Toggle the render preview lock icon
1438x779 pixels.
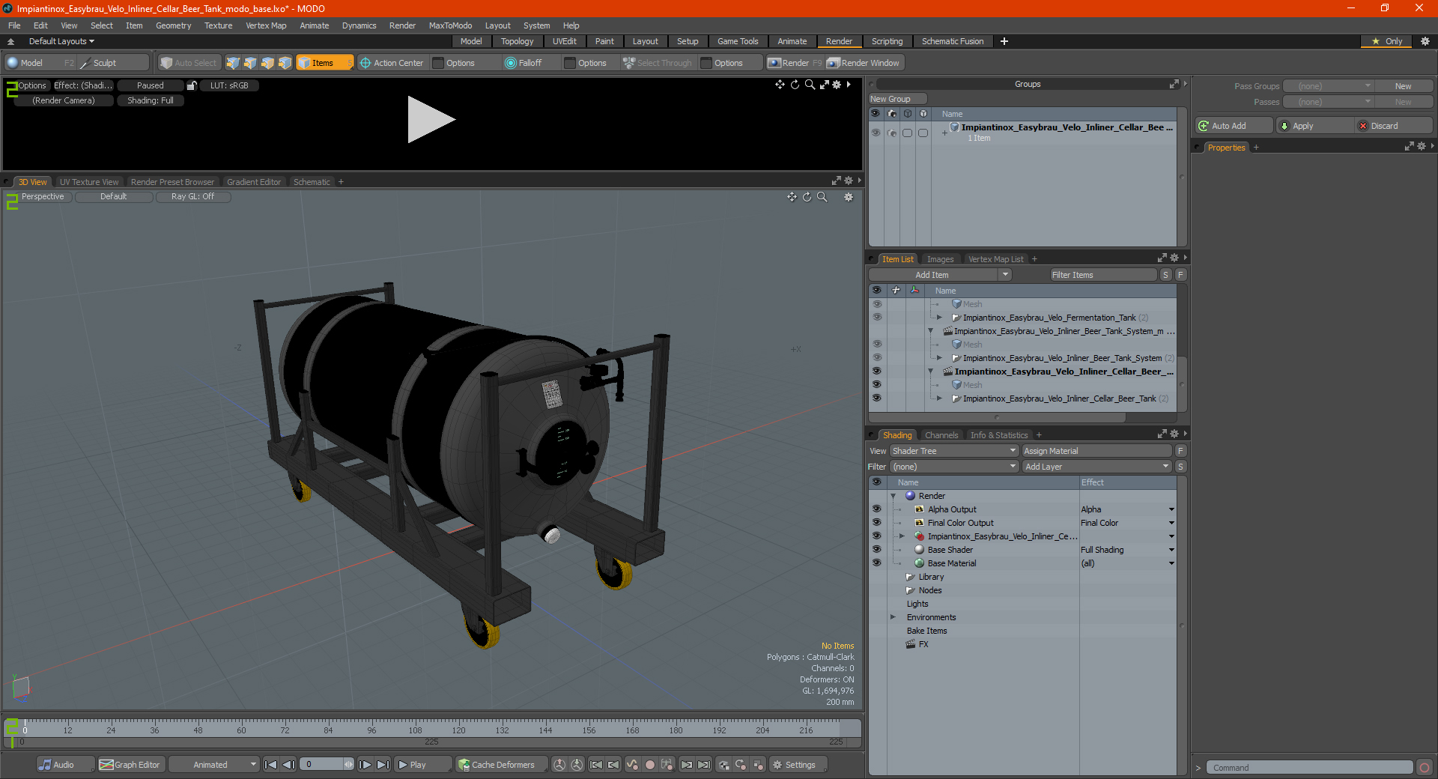coord(192,85)
